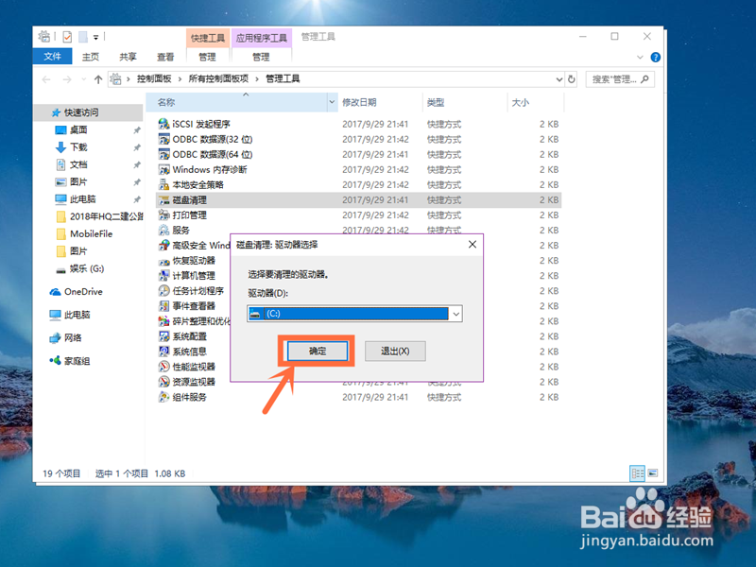Click the 退出(X) button

[395, 351]
